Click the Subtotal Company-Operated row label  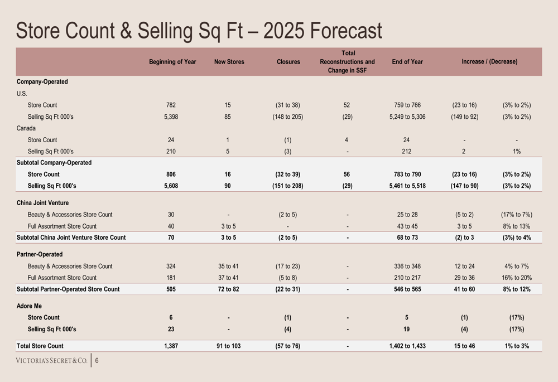coord(54,162)
